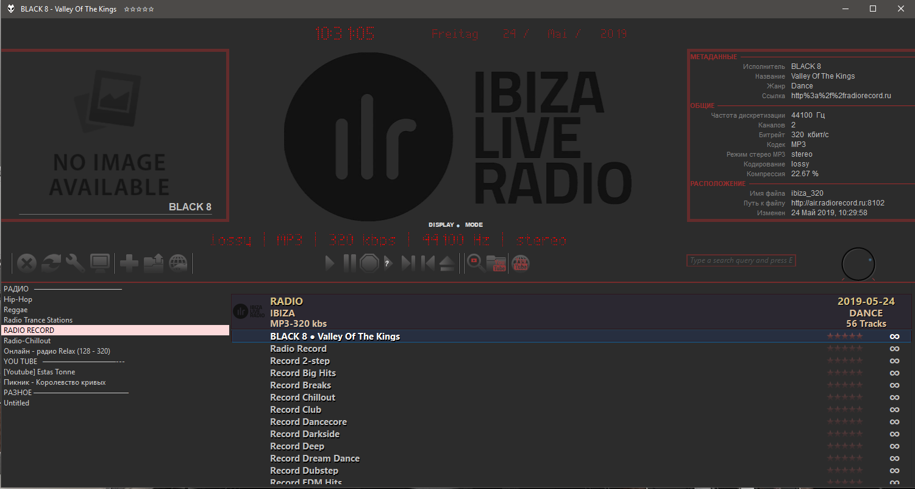Click the plus add icon
915x489 pixels.
pyautogui.click(x=129, y=263)
